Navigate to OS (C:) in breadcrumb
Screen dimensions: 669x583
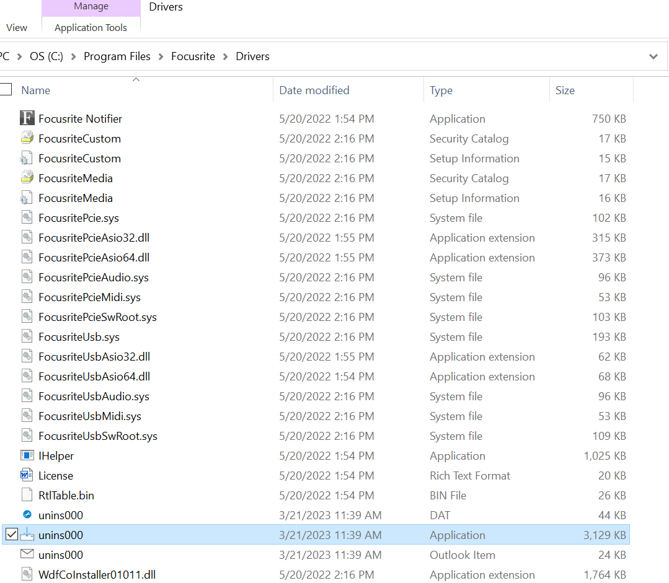click(46, 56)
